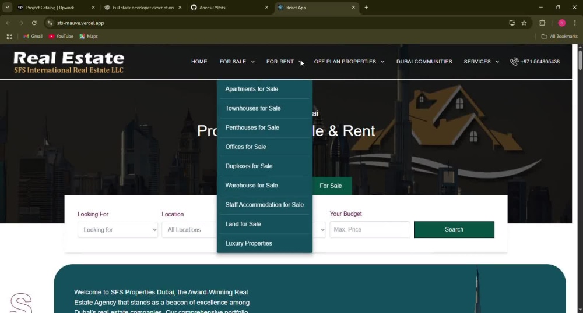Open YouTube bookmark
This screenshot has width=583, height=313.
coord(61,36)
